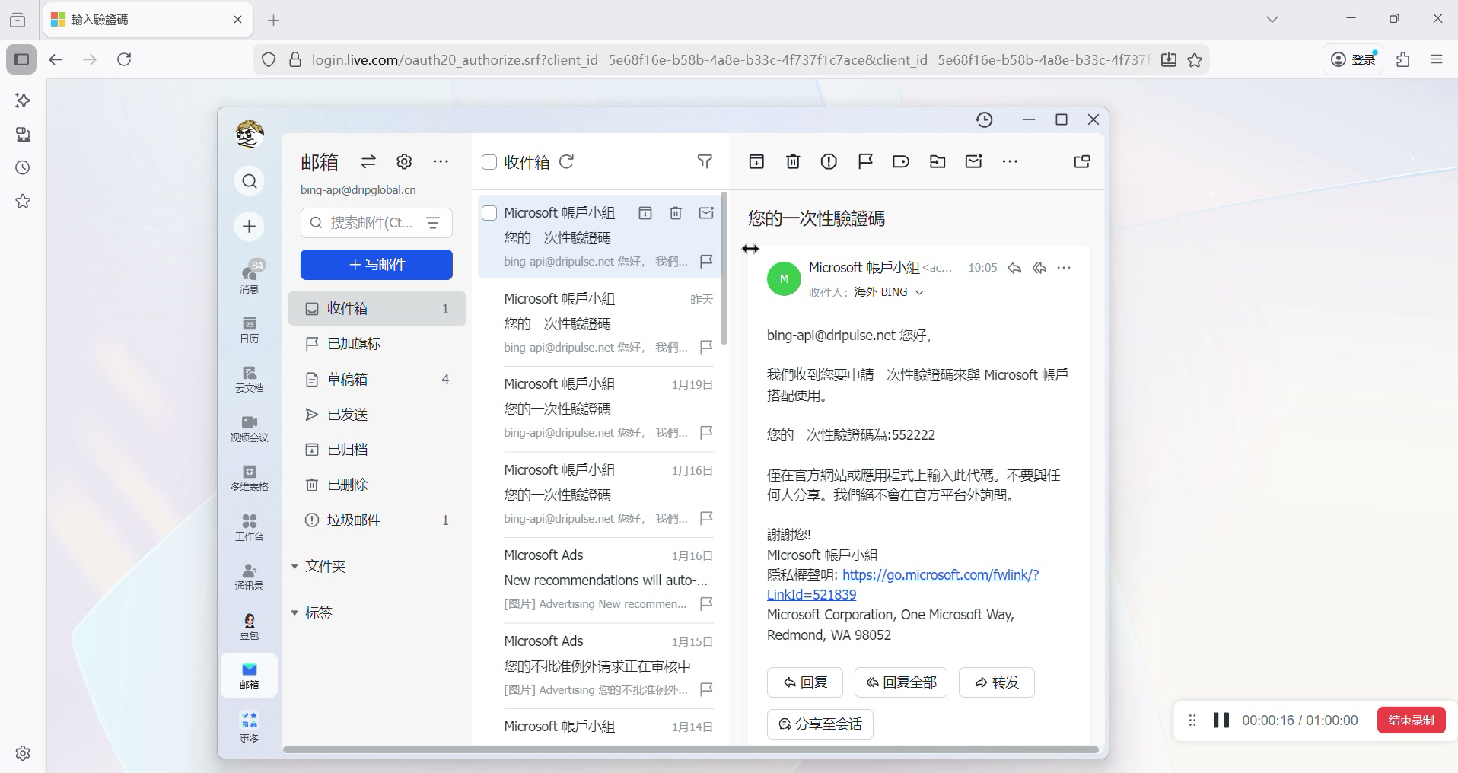Open 多维表格 in the sidebar
Viewport: 1458px width, 773px height.
250,478
